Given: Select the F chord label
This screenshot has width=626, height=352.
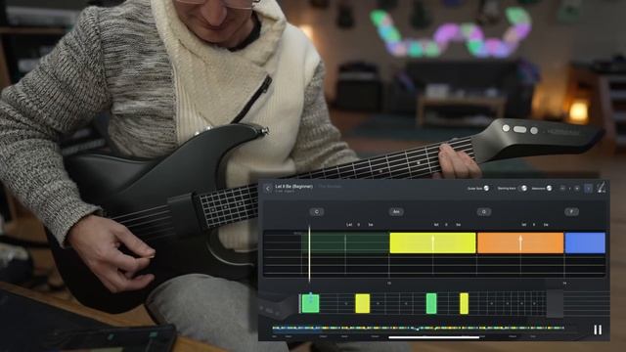Looking at the screenshot, I should click(x=571, y=212).
